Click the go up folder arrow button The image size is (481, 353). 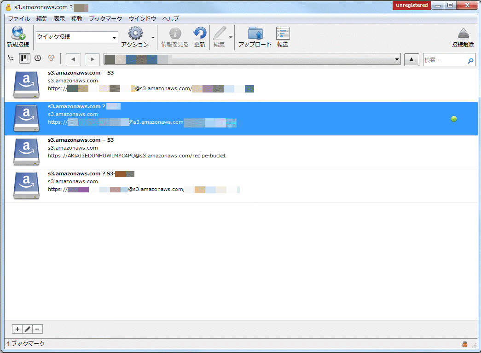point(411,59)
